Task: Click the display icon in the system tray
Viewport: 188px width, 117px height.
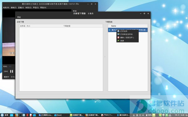Action: (x=140, y=115)
